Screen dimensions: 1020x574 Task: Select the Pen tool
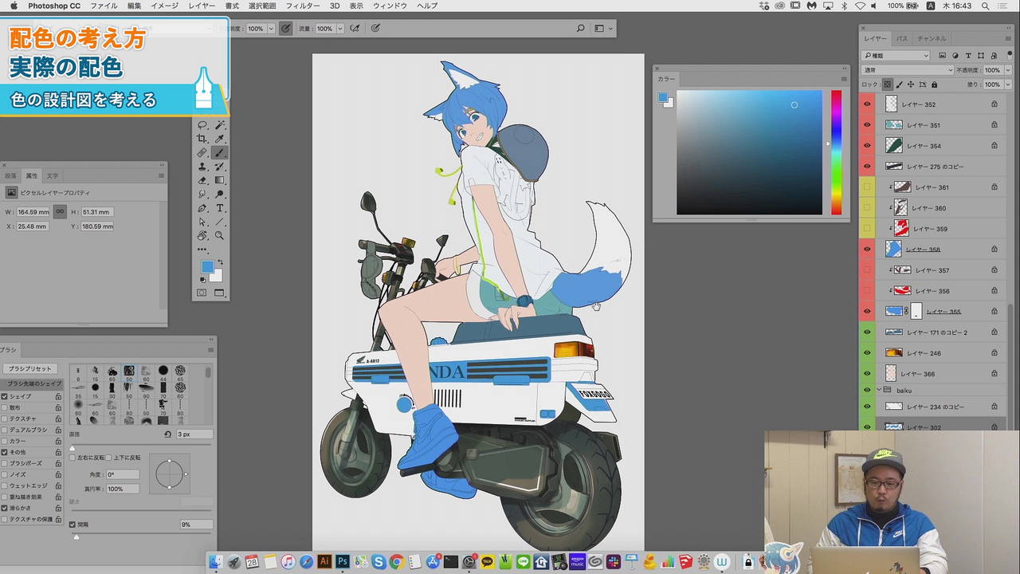[202, 208]
